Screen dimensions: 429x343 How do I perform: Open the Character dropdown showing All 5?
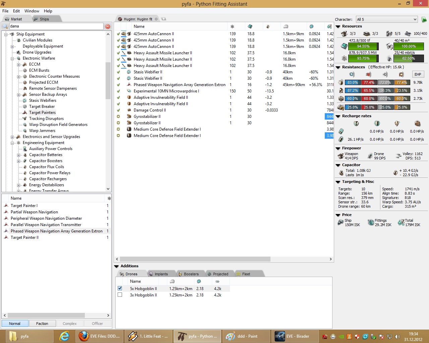pos(387,19)
